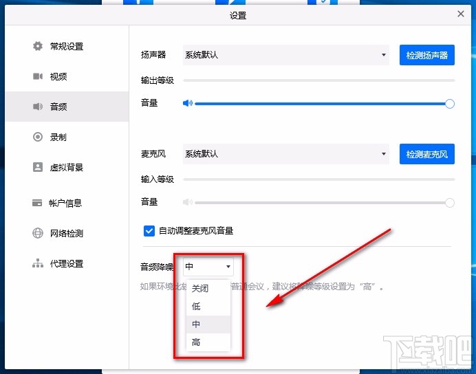Click the blue speaker volume icon
The height and width of the screenshot is (374, 476).
pyautogui.click(x=188, y=103)
